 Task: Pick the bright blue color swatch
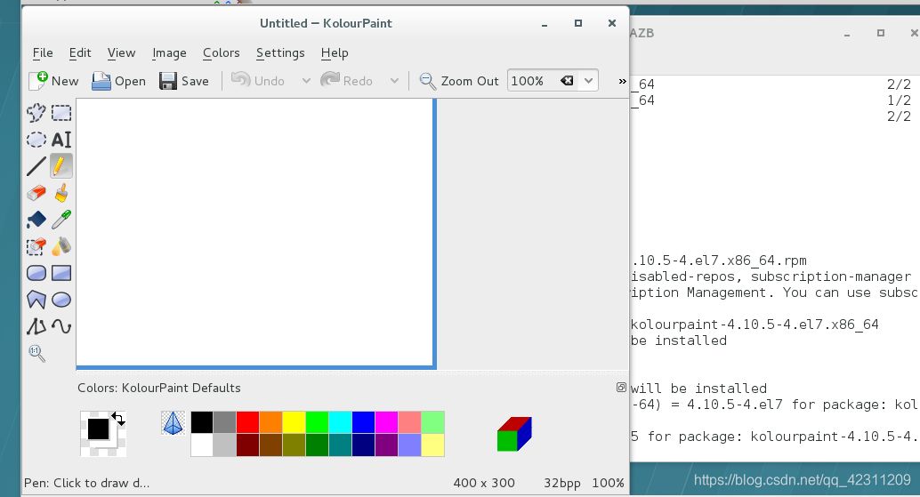point(363,422)
